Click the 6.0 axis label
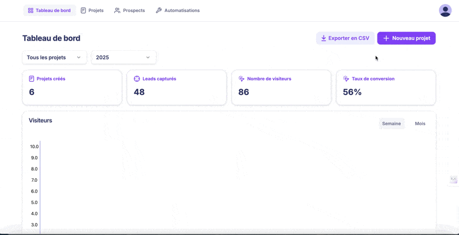 34,192
